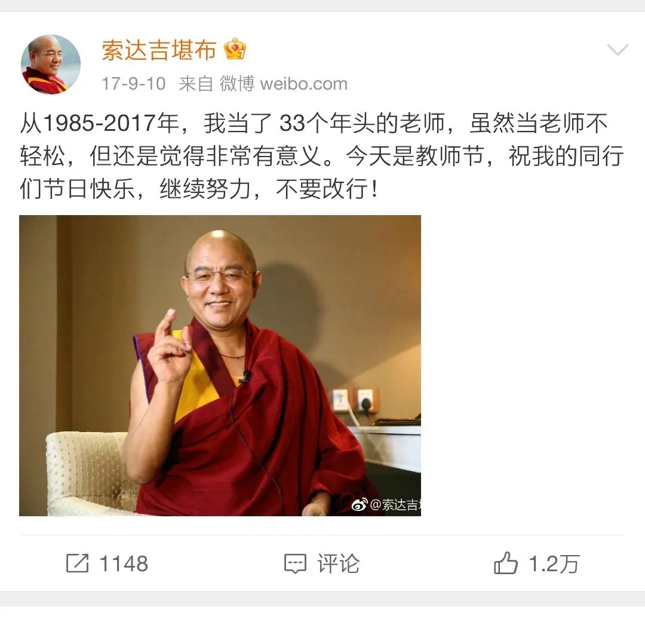Viewport: 645px width, 625px height.
Task: Click the 17-9-10 post date
Action: 134,84
